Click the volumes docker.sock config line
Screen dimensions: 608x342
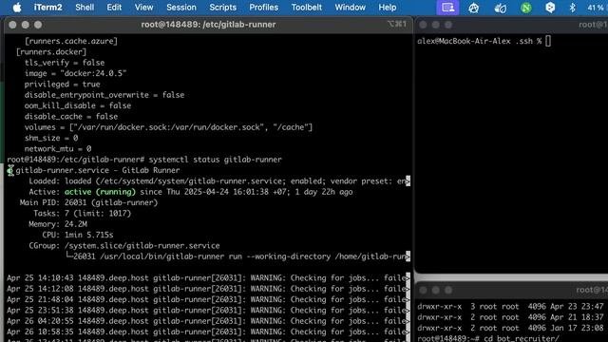click(x=168, y=127)
